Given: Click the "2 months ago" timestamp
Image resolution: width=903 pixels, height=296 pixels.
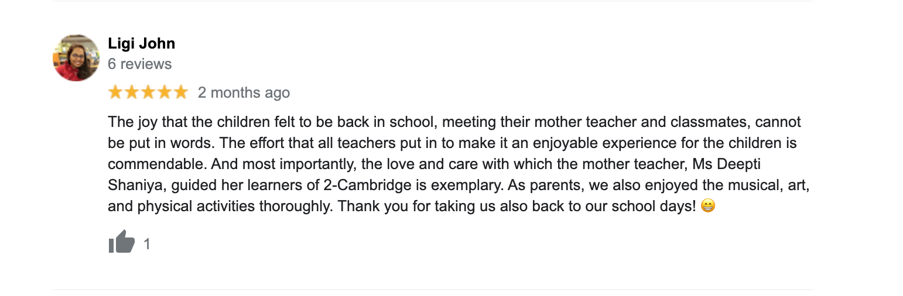Looking at the screenshot, I should pyautogui.click(x=244, y=92).
